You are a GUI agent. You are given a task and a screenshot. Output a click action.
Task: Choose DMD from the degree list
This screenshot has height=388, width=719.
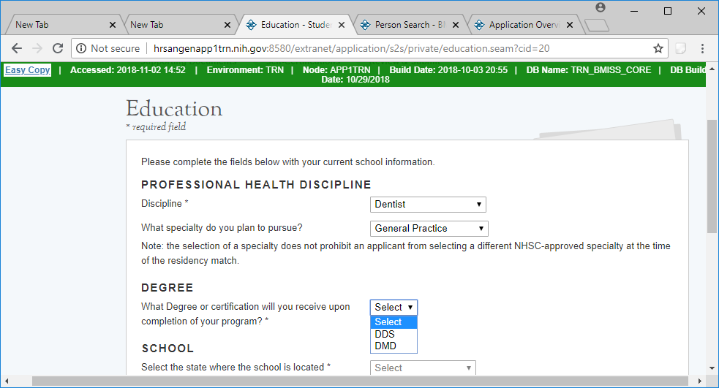[386, 346]
